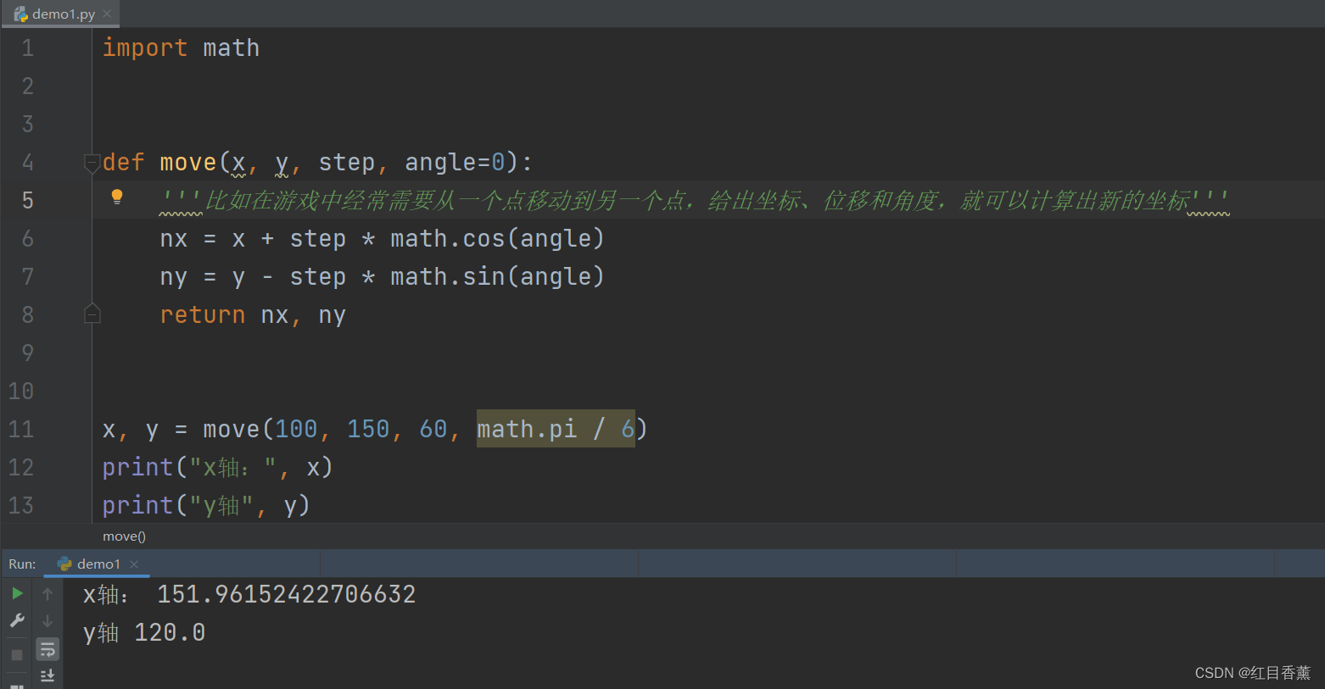Viewport: 1325px width, 689px height.
Task: Click the 'move' function name in def
Action: pyautogui.click(x=188, y=162)
